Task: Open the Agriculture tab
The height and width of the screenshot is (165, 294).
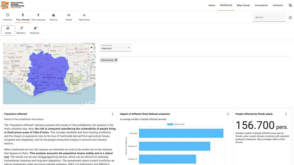Action: click(84, 17)
